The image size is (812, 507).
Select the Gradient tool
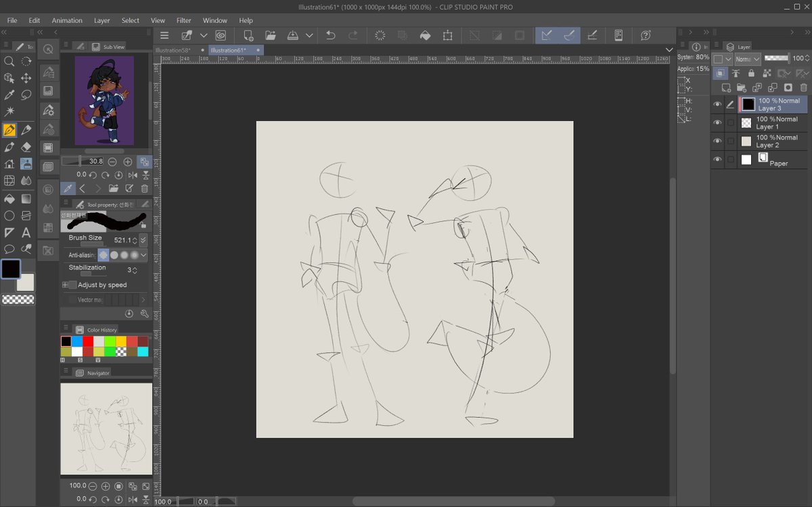[26, 199]
